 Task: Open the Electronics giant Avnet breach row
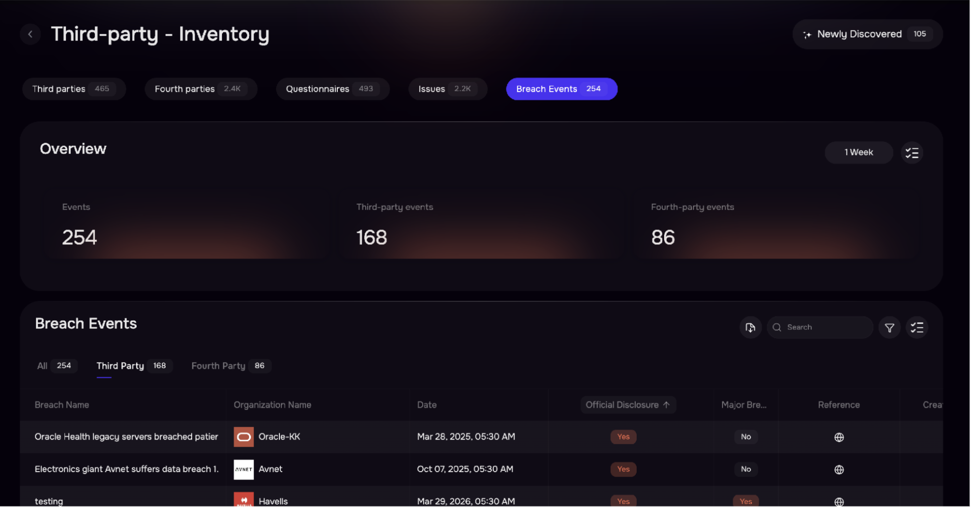[x=482, y=470]
